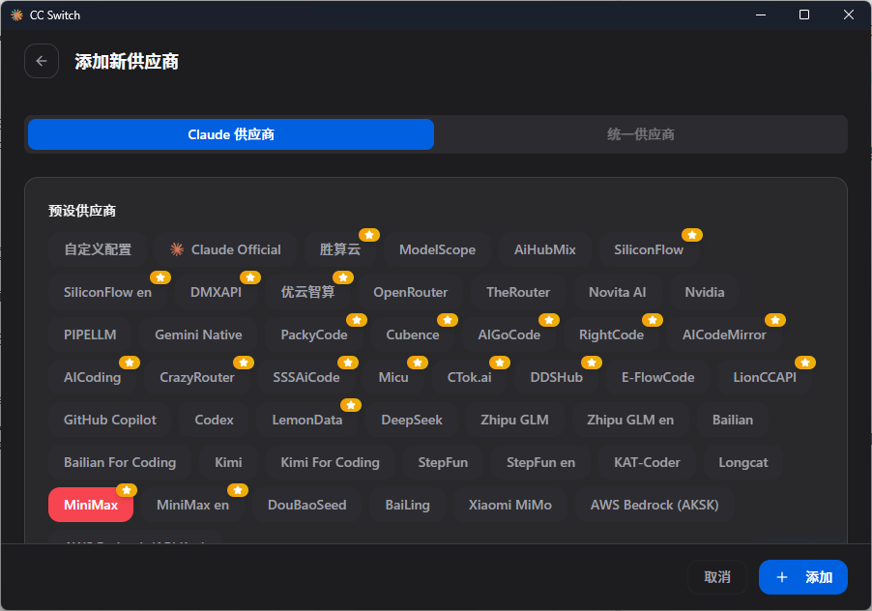872x611 pixels.
Task: Choose the Zhipu GLM en preset
Action: pyautogui.click(x=630, y=420)
